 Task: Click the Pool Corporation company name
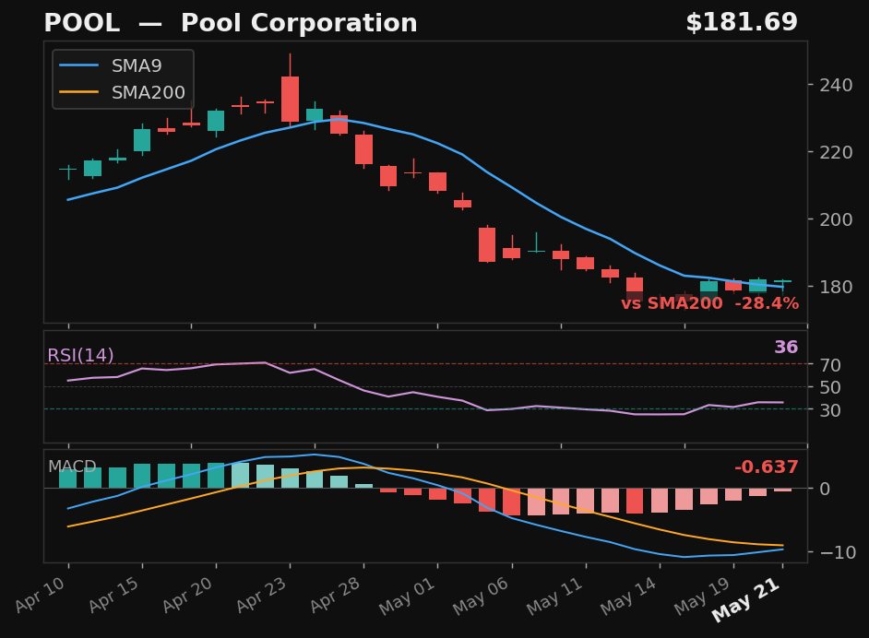pyautogui.click(x=299, y=23)
